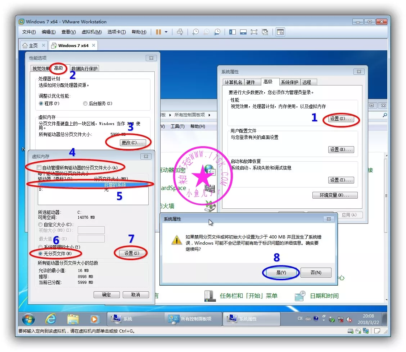Select 程序 radio button
This screenshot has width=406, height=352.
click(x=41, y=103)
